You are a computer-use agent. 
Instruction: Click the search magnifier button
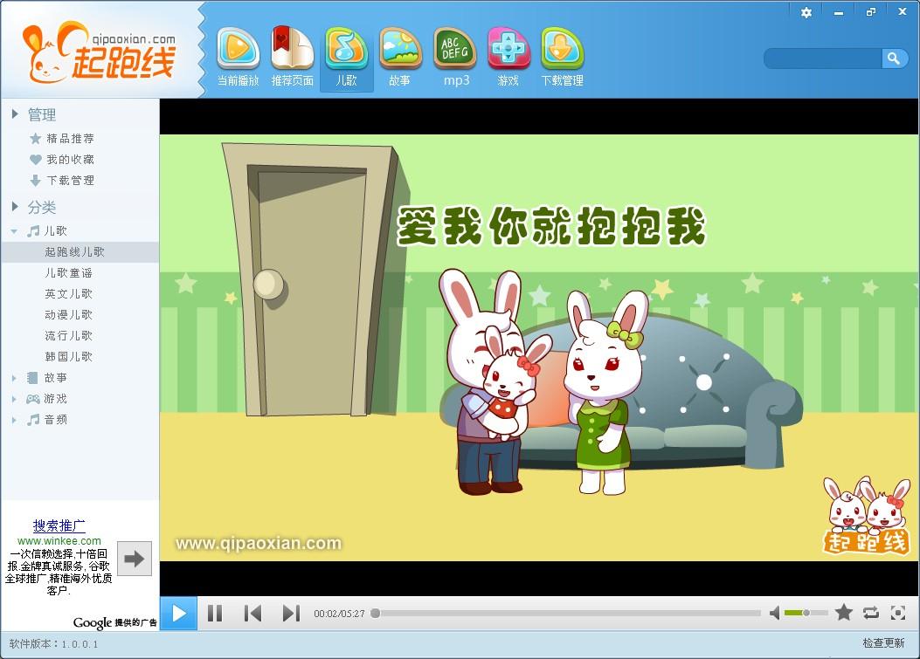(x=894, y=58)
